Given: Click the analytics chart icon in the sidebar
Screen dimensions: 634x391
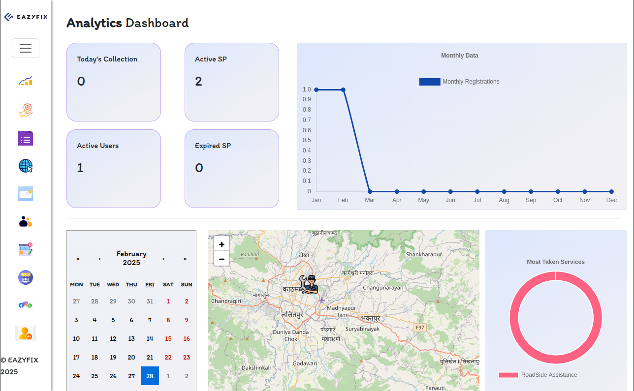Looking at the screenshot, I should 26,81.
